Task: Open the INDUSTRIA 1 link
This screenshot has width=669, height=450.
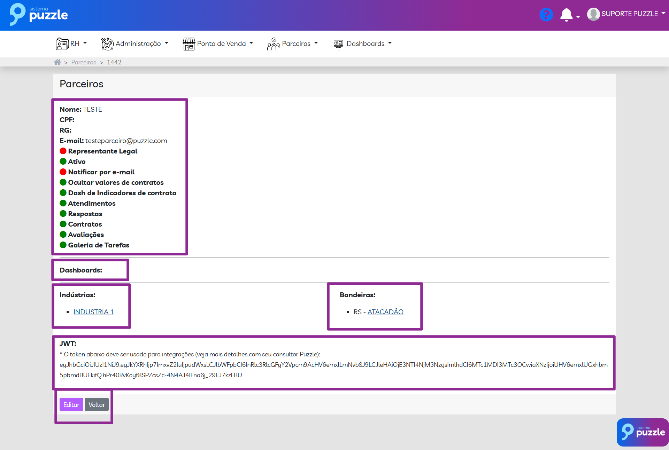Action: tap(94, 312)
